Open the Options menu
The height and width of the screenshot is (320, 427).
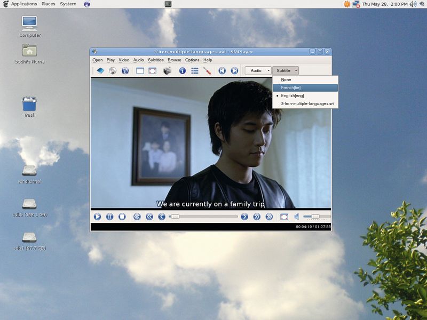click(192, 60)
